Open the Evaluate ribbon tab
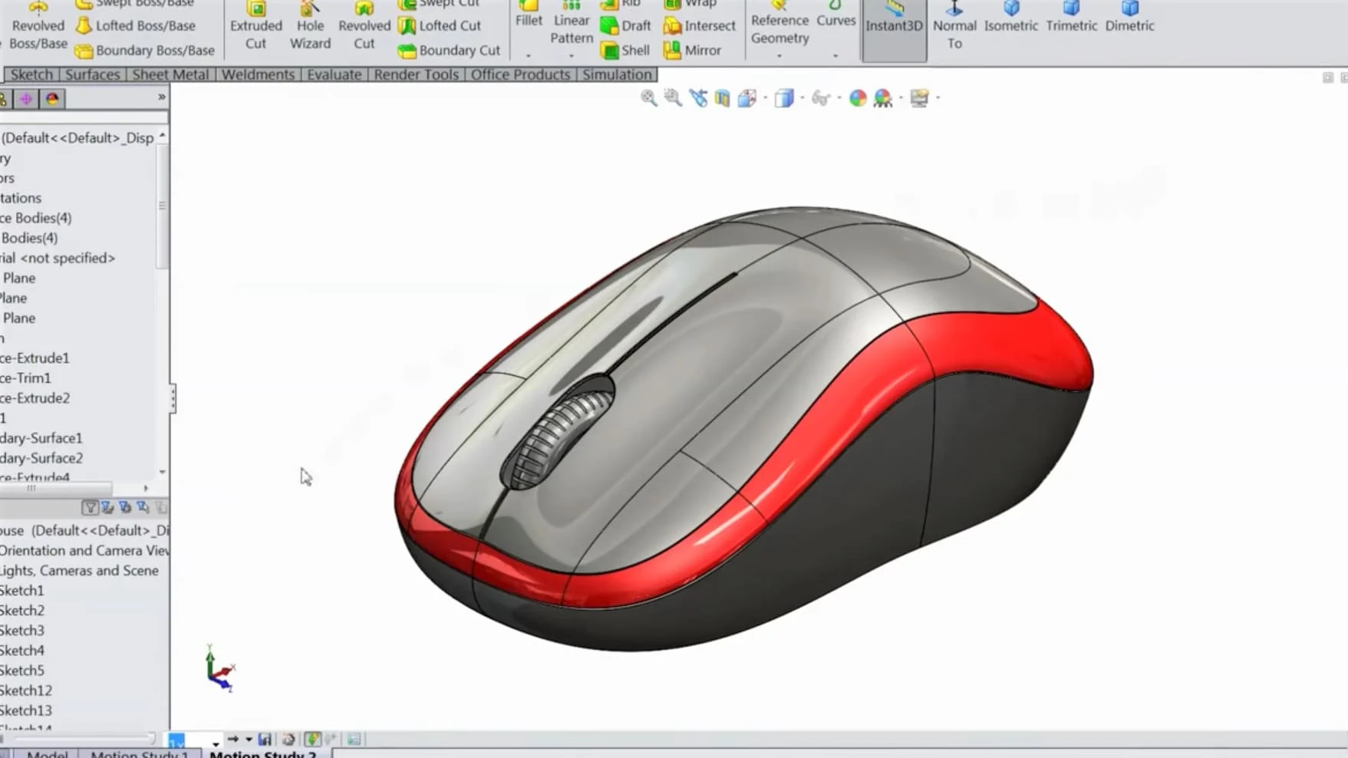 coord(334,74)
